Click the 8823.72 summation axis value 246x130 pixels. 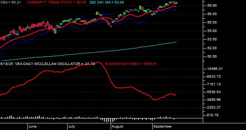point(214,77)
